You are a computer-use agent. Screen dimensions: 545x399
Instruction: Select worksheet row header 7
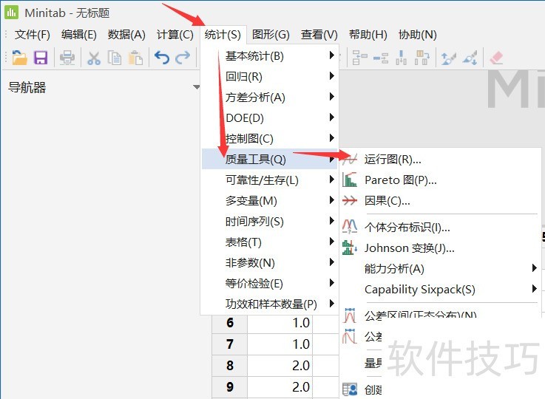pos(230,344)
